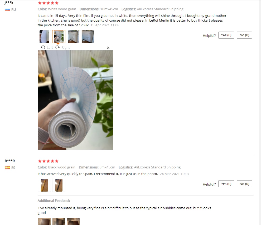Open first Additional Feedback photo

coord(44,221)
